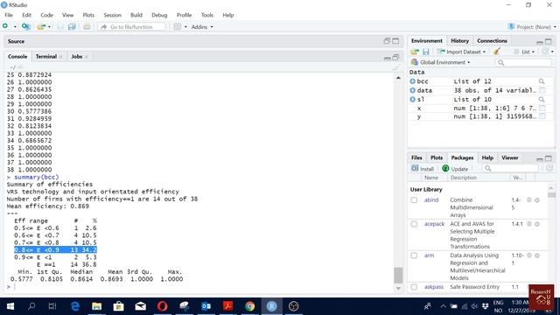Click blue expand icon next to sl
560x315 pixels.
pyautogui.click(x=413, y=99)
